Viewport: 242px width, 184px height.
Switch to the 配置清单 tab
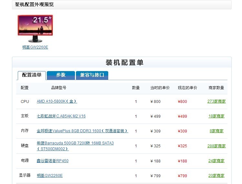[x=32, y=75]
